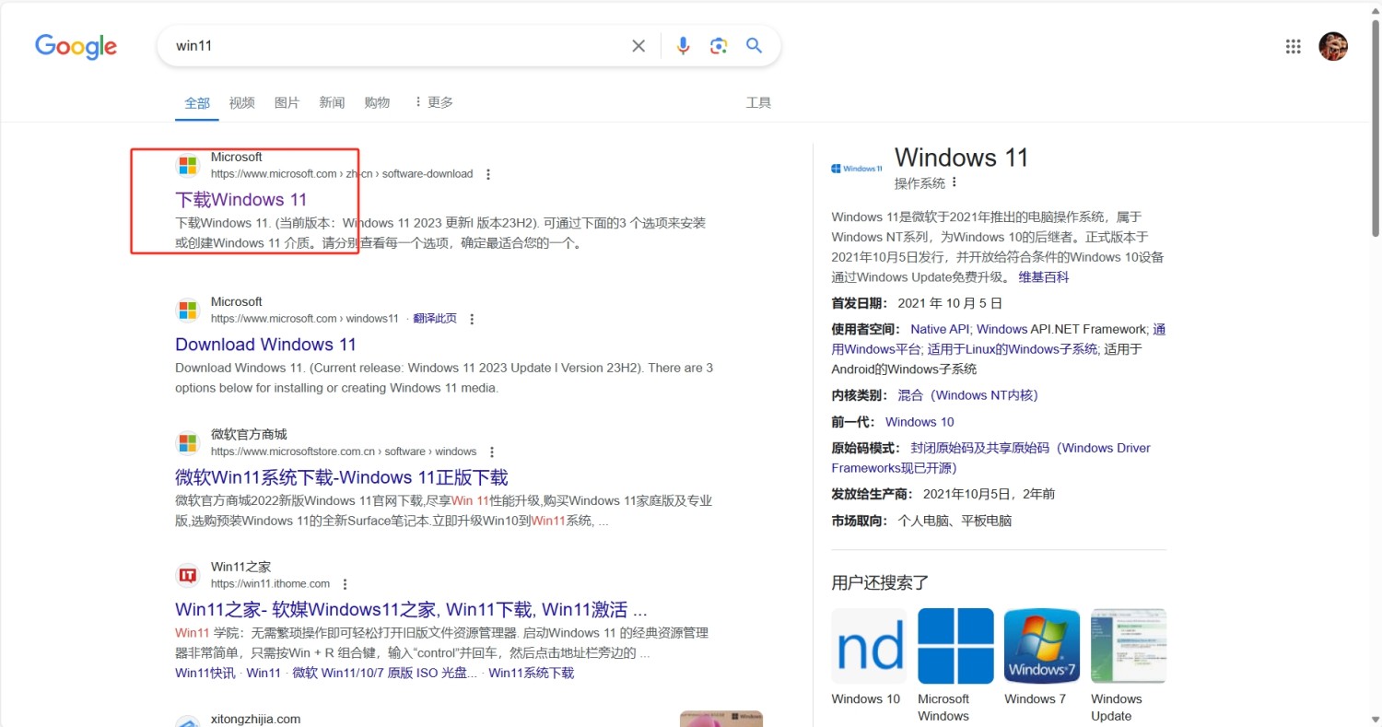
Task: Open the Google apps grid
Action: click(1293, 46)
